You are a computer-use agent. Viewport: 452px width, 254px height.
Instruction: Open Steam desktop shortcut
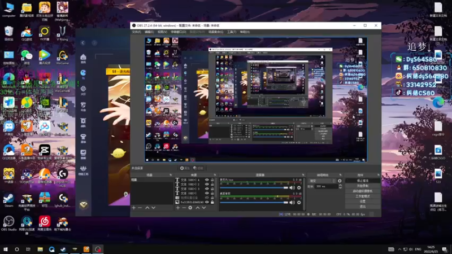(8, 200)
